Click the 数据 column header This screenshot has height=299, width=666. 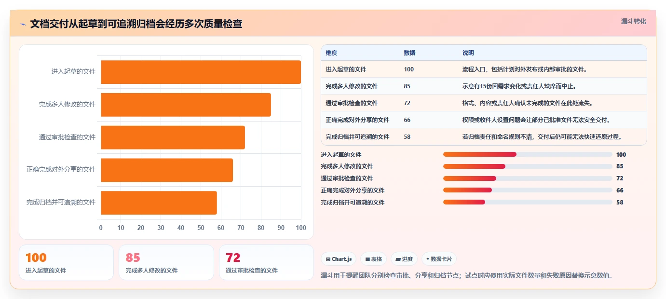click(x=409, y=53)
